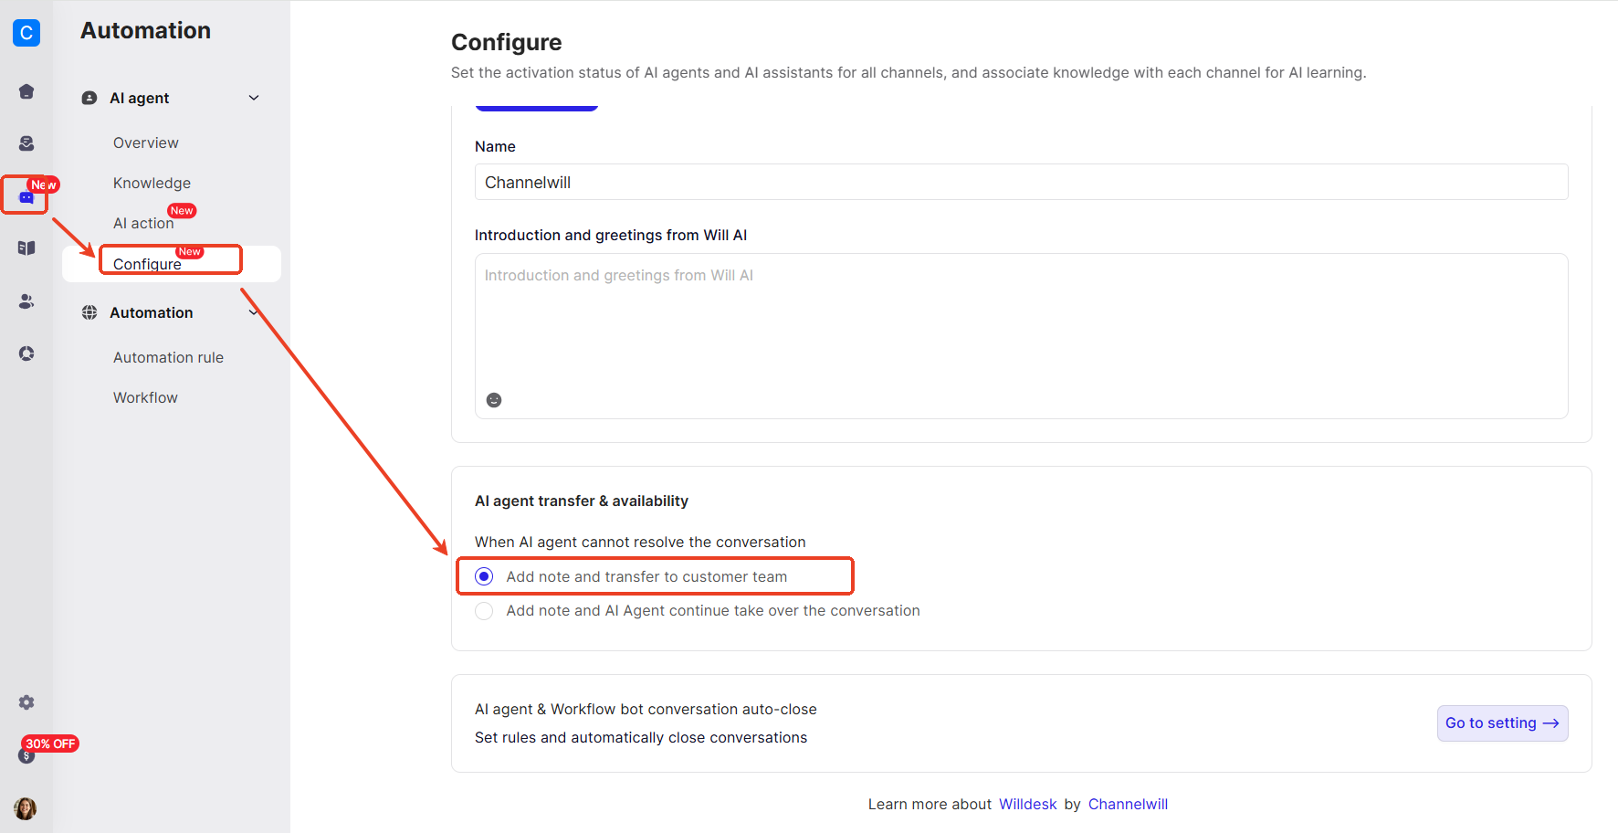Screen dimensions: 1618x833
Task: Open the home icon in left sidebar
Action: coord(26,91)
